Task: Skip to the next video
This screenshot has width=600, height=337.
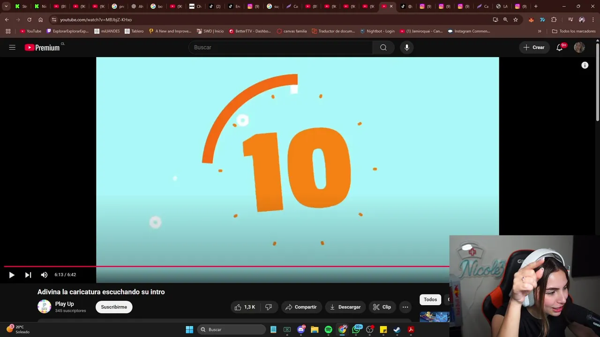Action: point(28,275)
